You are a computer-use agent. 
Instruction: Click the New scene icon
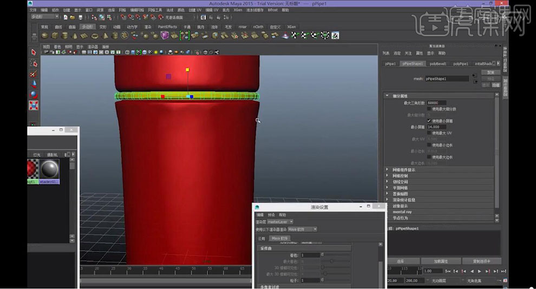[x=66, y=17]
